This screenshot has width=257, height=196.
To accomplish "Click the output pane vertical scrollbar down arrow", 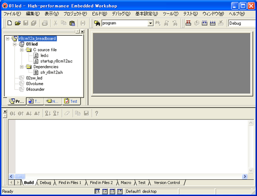I will tap(251, 170).
